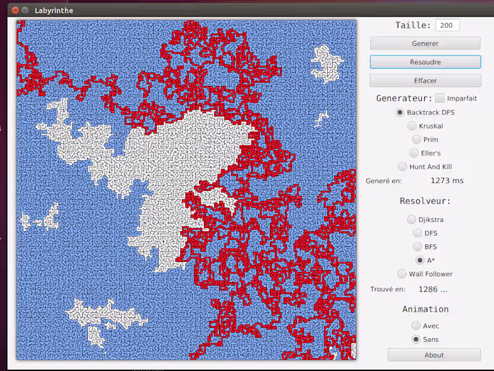Select the Kruskal generator

point(412,126)
